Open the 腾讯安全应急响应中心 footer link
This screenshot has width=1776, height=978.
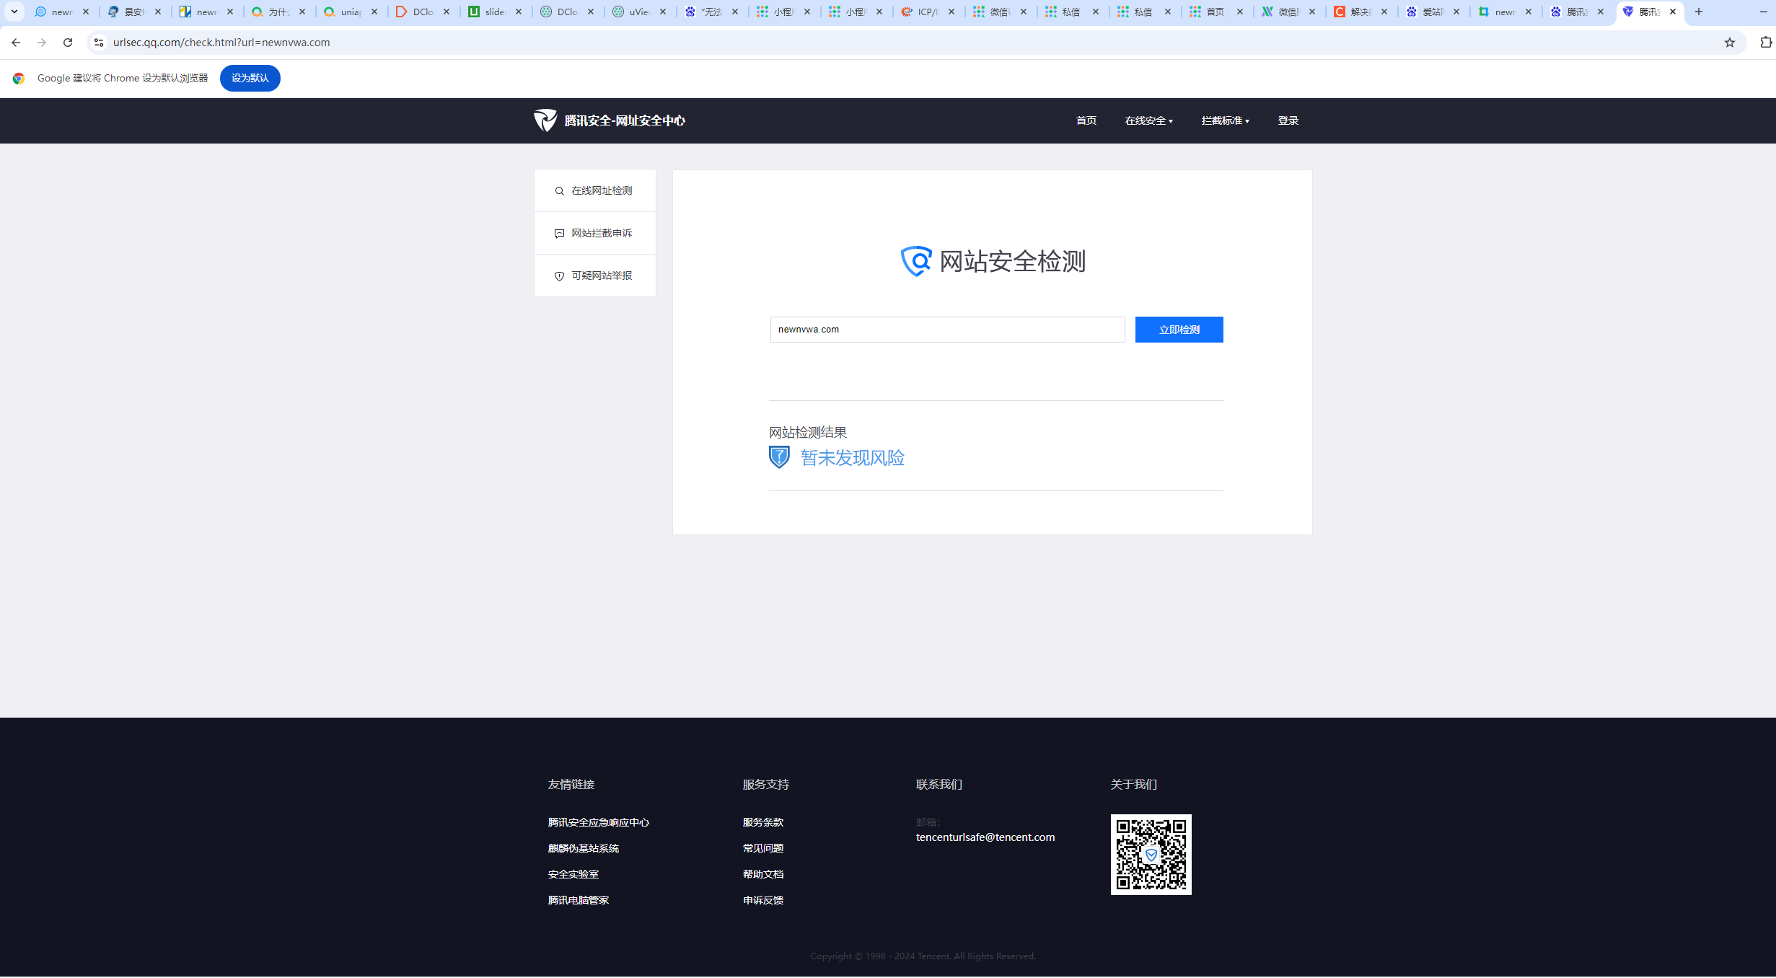[598, 822]
